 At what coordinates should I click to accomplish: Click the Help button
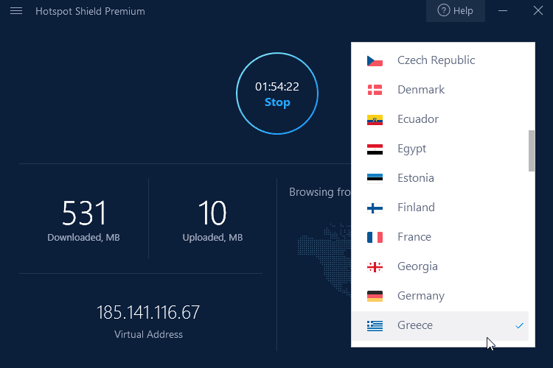pos(456,11)
